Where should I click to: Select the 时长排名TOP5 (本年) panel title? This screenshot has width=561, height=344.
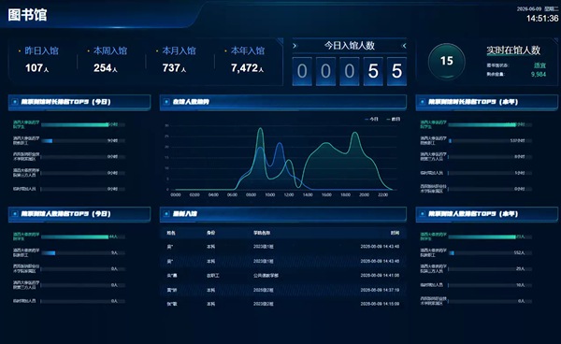473,102
